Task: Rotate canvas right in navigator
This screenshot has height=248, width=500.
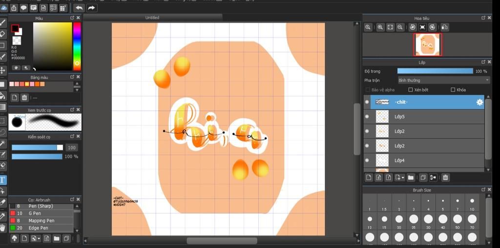Action: (433, 27)
